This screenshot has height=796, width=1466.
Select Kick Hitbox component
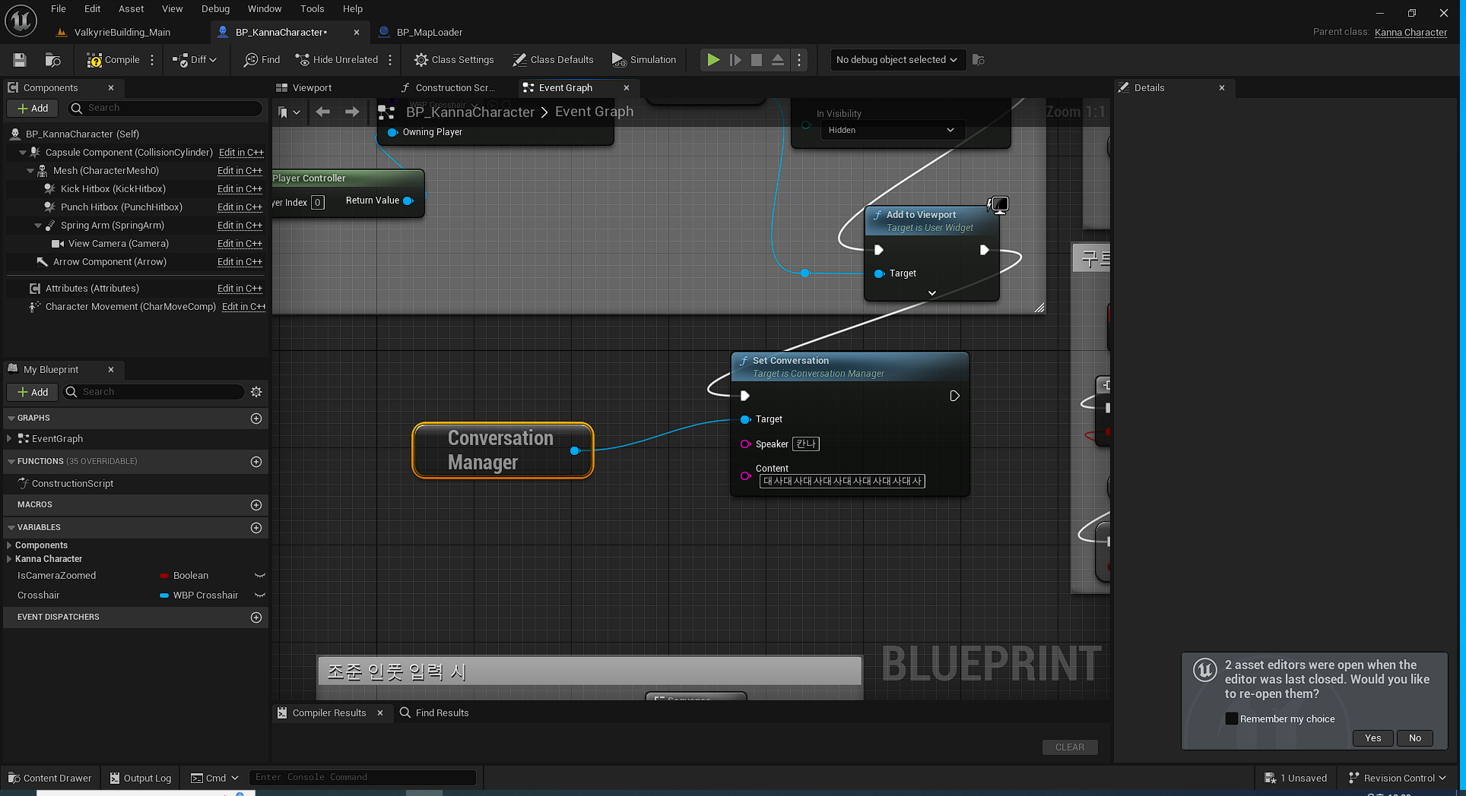click(113, 189)
